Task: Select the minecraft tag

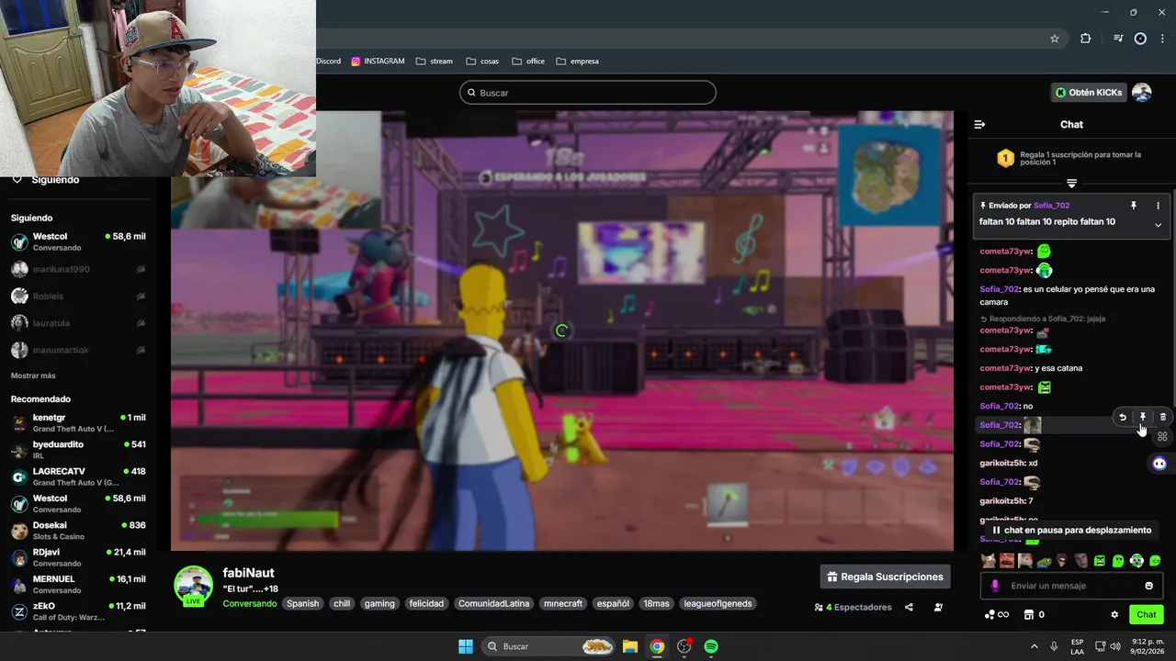Action: (x=563, y=604)
